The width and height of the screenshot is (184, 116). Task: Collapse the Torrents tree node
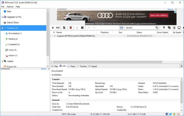[2, 28]
